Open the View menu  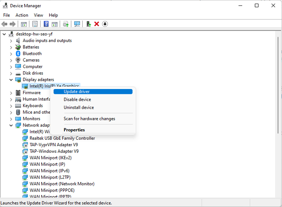click(x=39, y=15)
